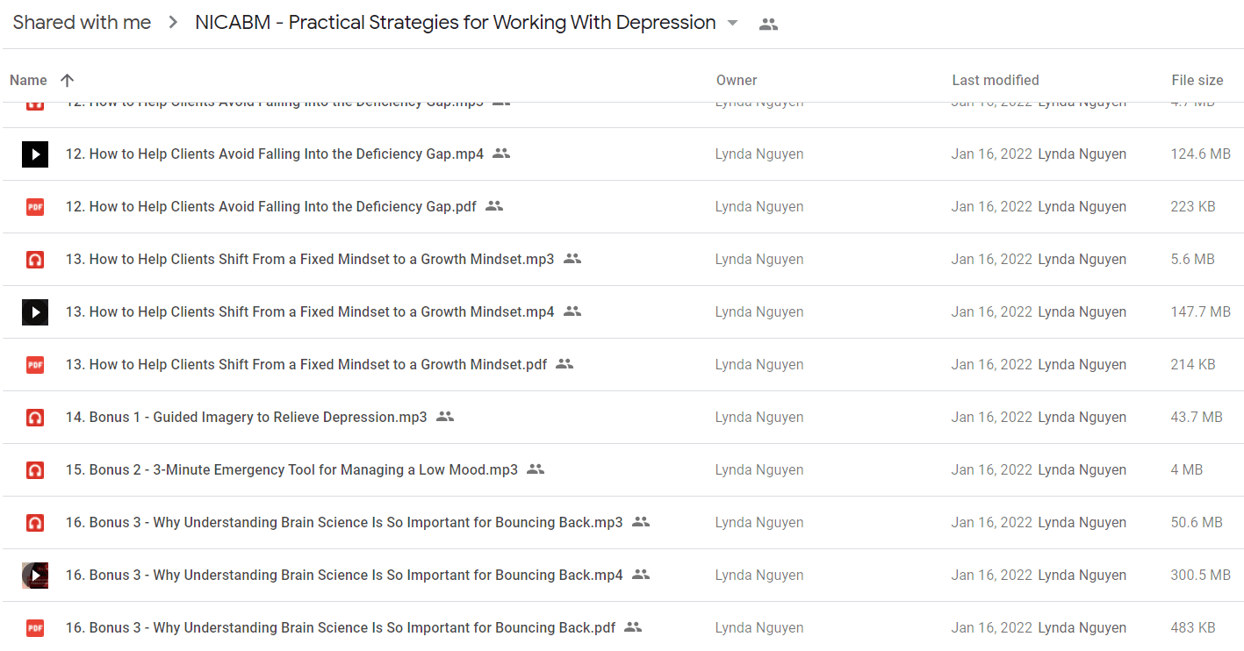Click the Owner column header
Image resolution: width=1244 pixels, height=651 pixels.
737,80
